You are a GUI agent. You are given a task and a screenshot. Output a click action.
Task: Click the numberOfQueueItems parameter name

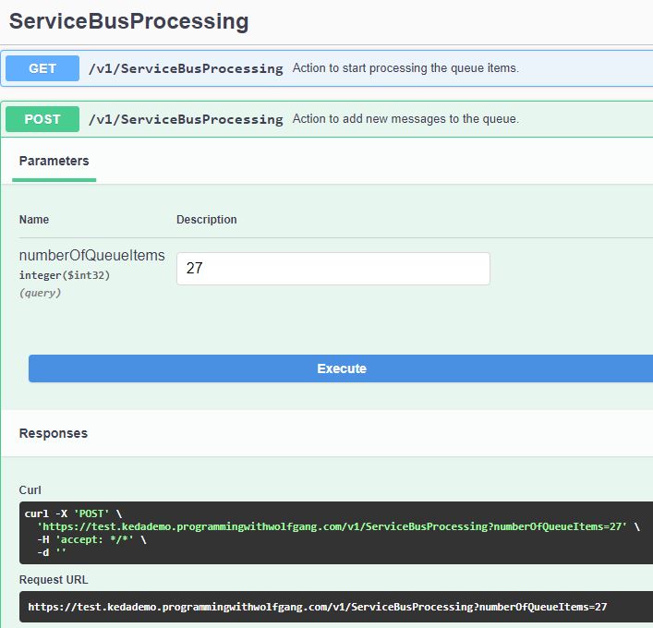point(91,256)
